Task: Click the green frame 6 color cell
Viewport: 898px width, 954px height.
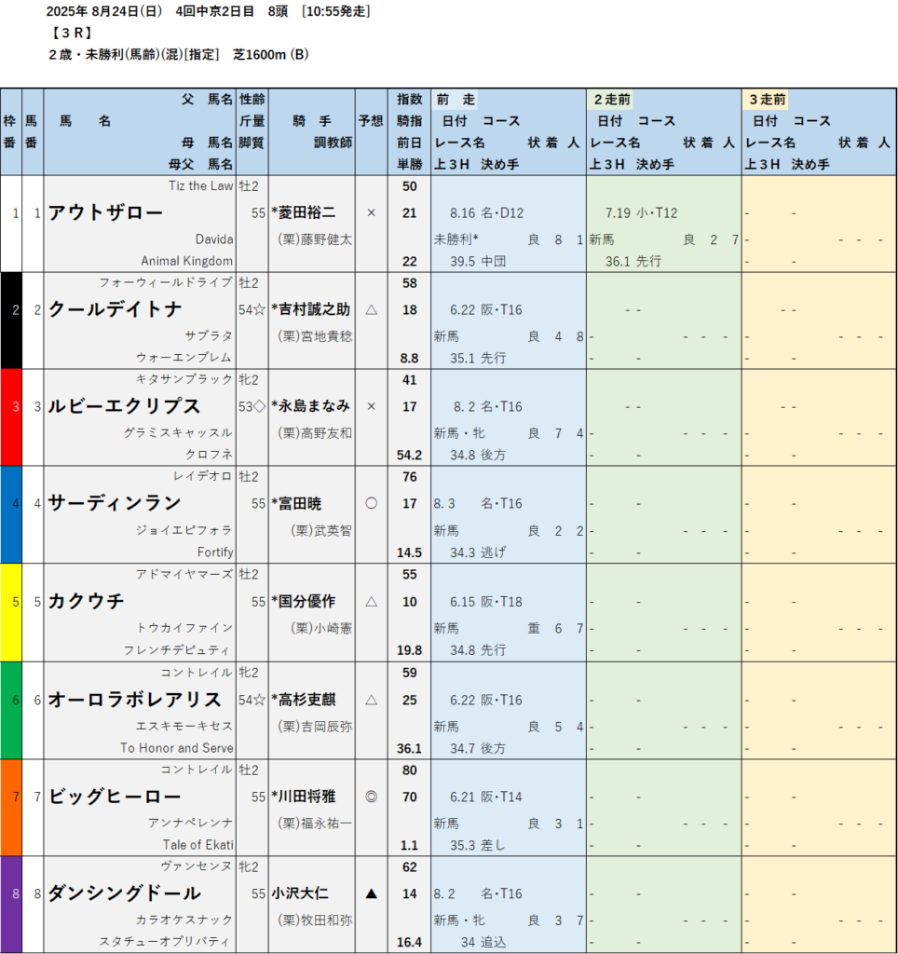Action: (11, 711)
